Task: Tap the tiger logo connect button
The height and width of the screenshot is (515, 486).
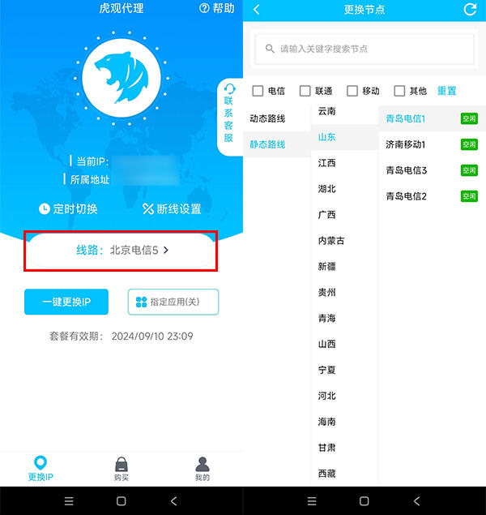Action: pyautogui.click(x=122, y=78)
